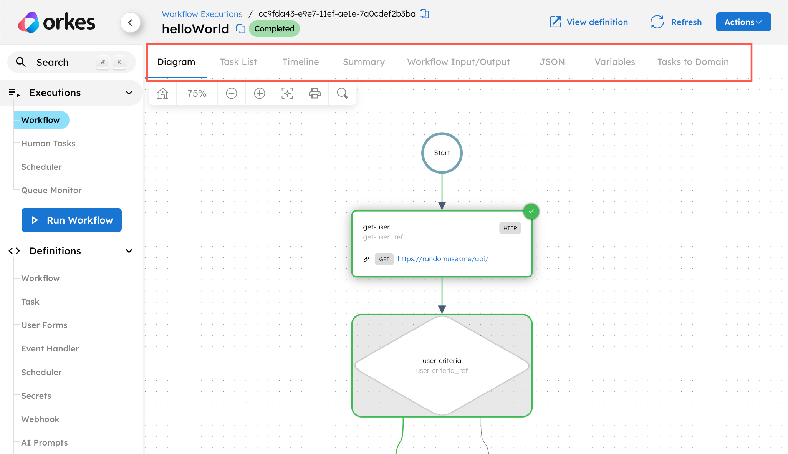Open the Tasks to Domain tab
Screen dimensions: 788x454
tap(693, 62)
